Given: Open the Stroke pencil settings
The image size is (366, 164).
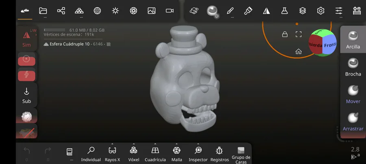Looking at the screenshot, I should (230, 11).
